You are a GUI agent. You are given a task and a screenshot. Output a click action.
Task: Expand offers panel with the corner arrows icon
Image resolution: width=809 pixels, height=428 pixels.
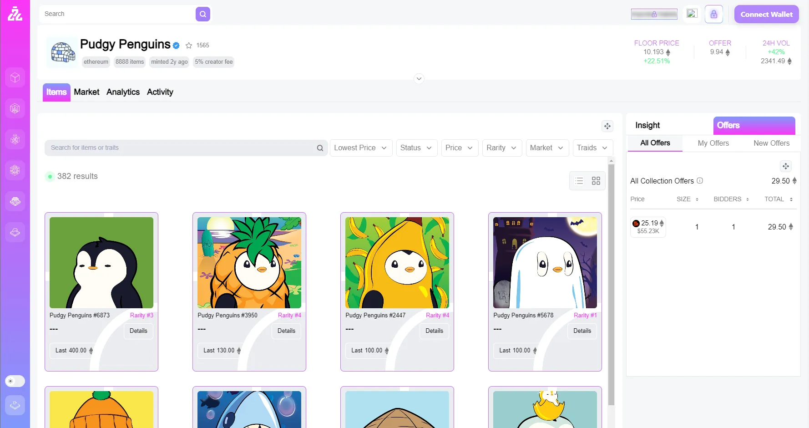point(786,166)
